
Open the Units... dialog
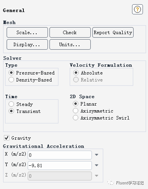pyautogui.click(x=70, y=45)
